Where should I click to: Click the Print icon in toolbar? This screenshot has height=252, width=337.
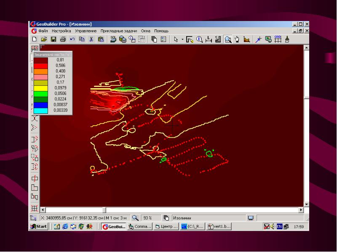pyautogui.click(x=63, y=39)
